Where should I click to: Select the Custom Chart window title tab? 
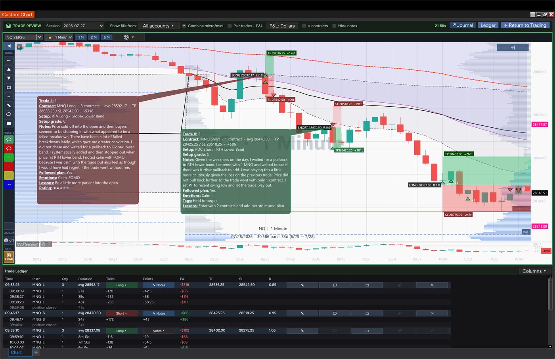click(17, 15)
